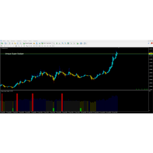
Task: Expand the Templates dropdown
Action: point(86,44)
